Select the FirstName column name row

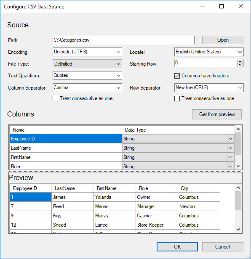[66, 157]
